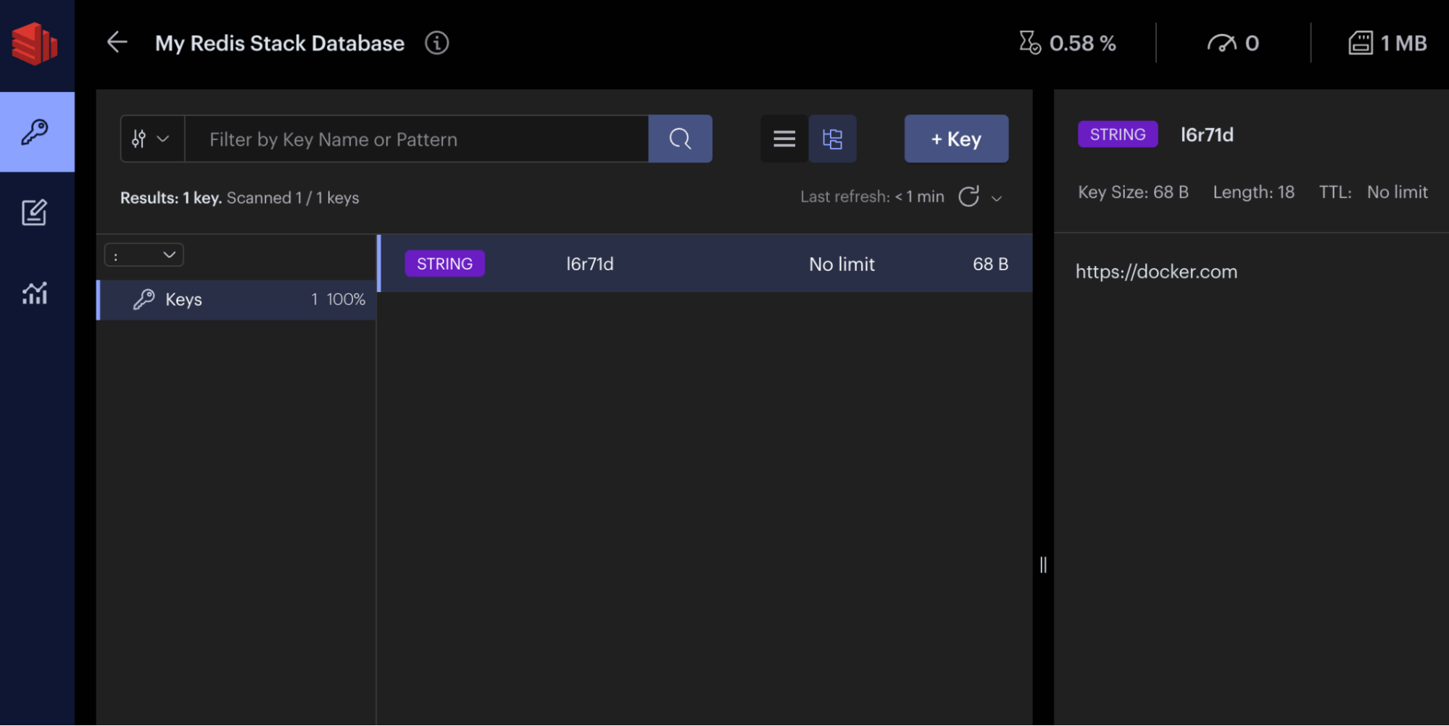Click the + Key button
This screenshot has width=1449, height=726.
coord(955,138)
